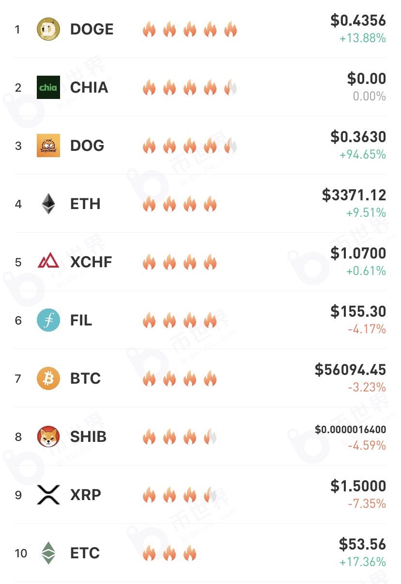Click the FIL -4.17% change value

pos(367,329)
